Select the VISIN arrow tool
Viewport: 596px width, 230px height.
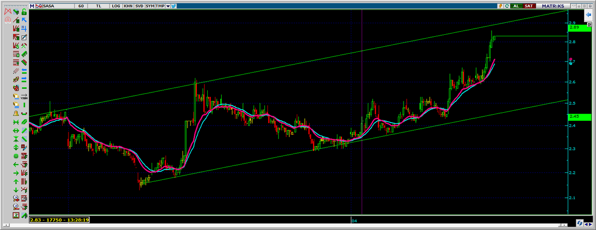click(24, 96)
